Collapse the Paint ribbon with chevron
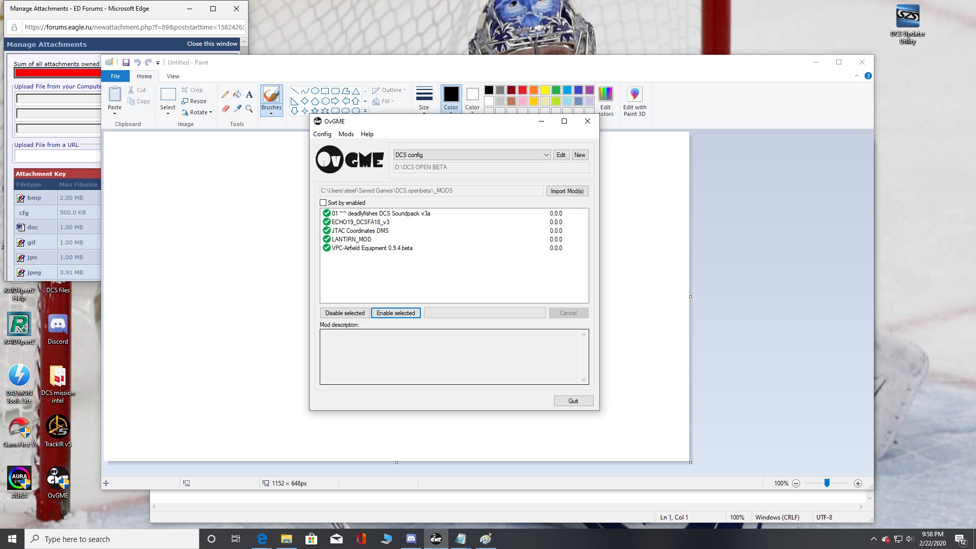The width and height of the screenshot is (976, 549). (x=857, y=76)
